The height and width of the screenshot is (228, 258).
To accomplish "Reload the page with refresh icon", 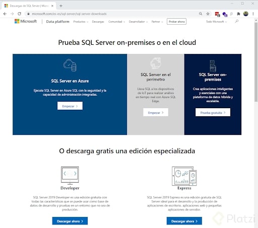I will 19,14.
